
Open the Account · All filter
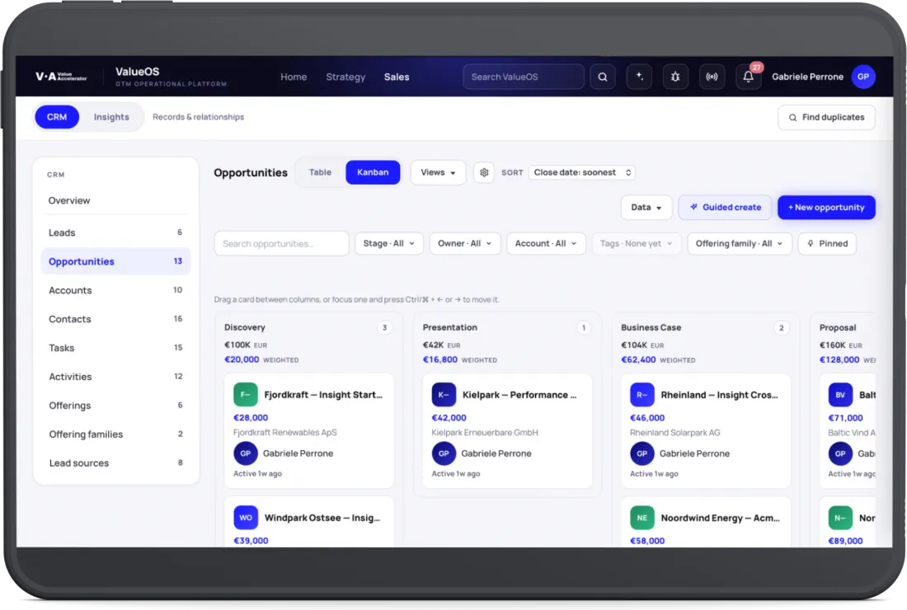click(546, 243)
